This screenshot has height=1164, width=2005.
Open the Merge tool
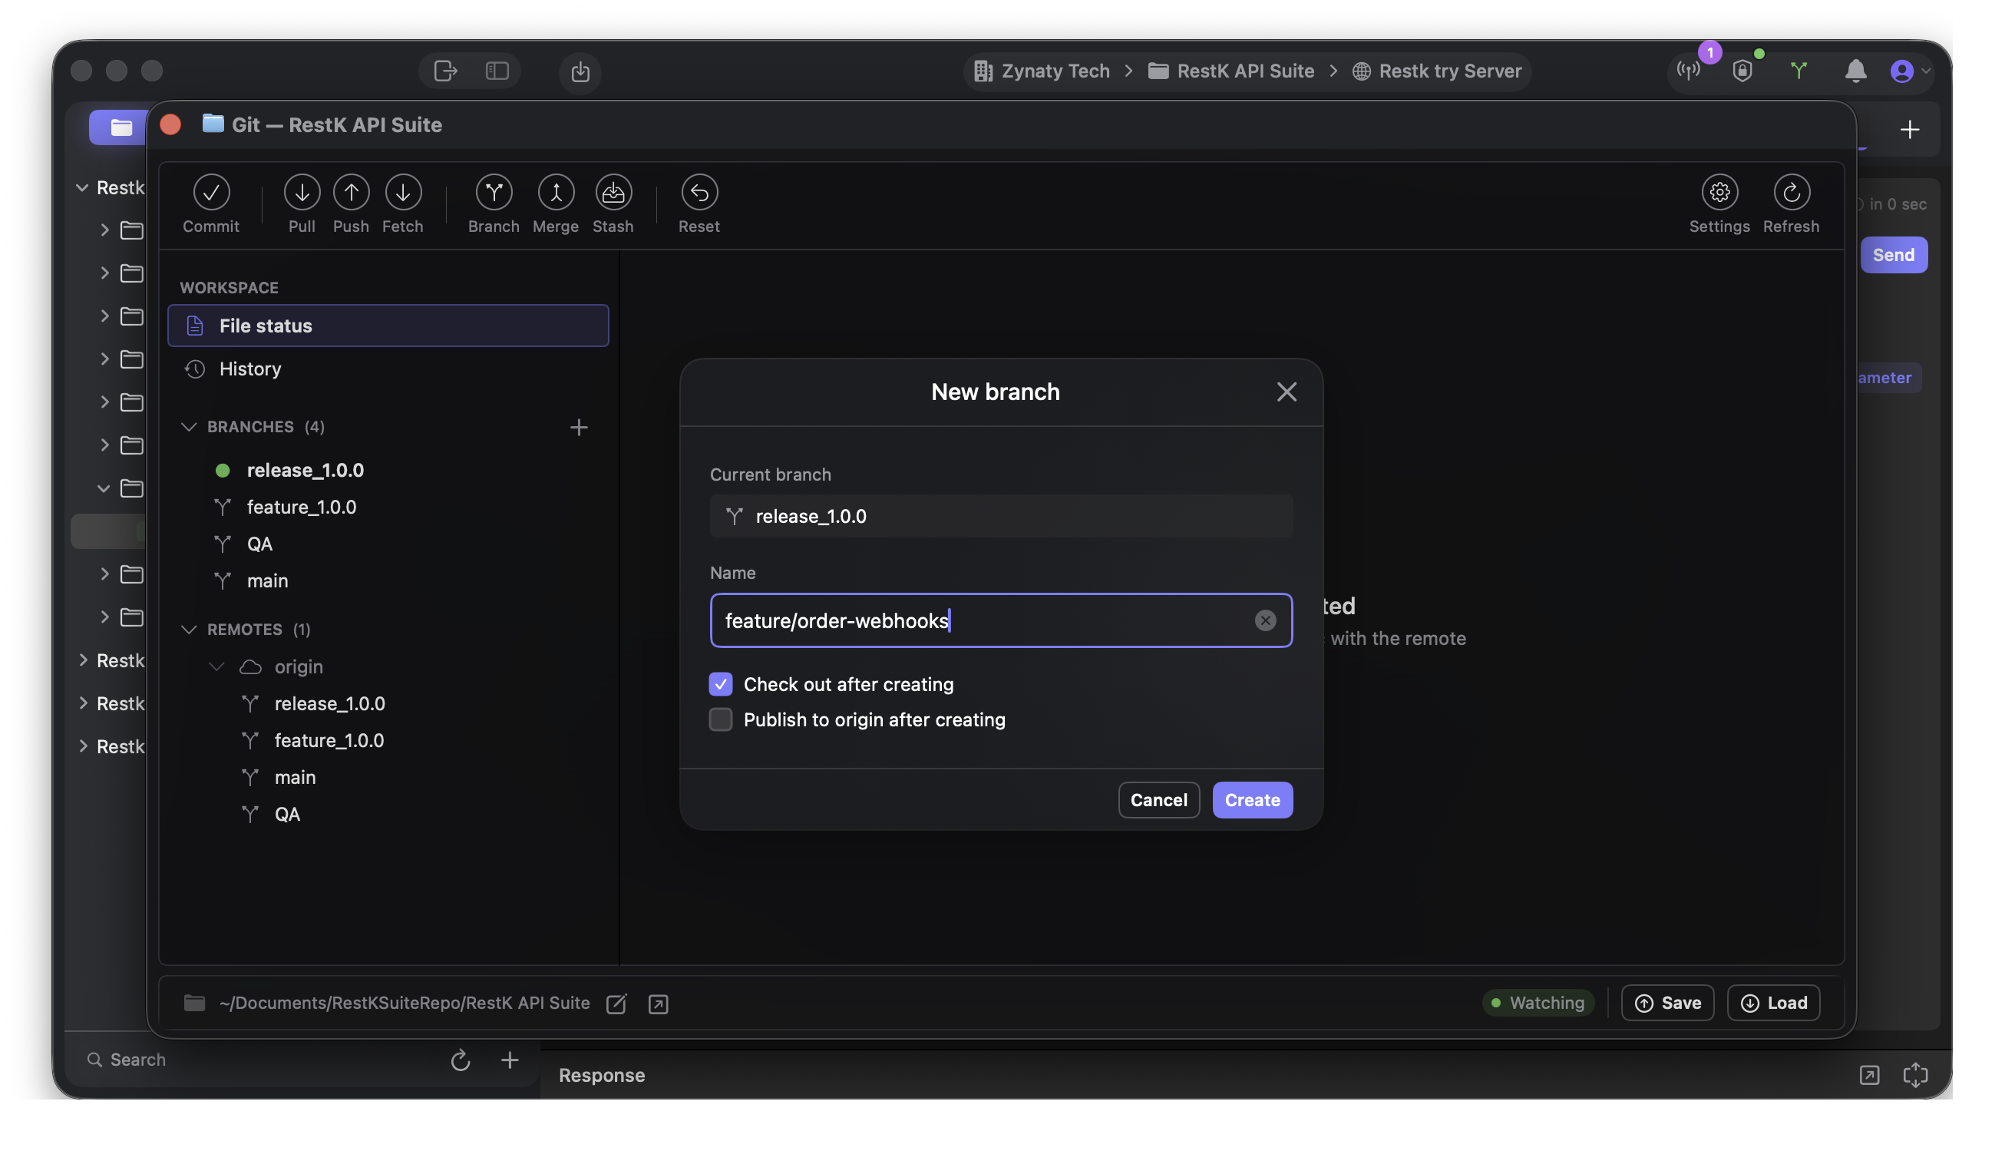(555, 193)
